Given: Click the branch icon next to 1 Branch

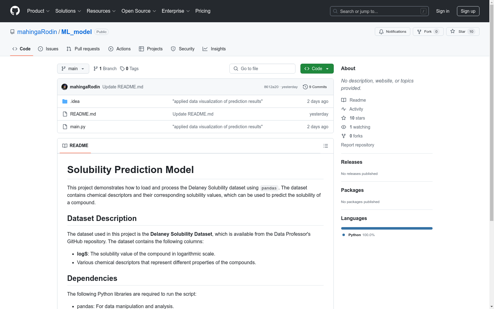Looking at the screenshot, I should point(96,69).
